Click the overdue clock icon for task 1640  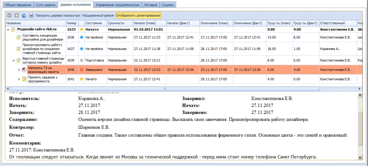[x=24, y=70]
